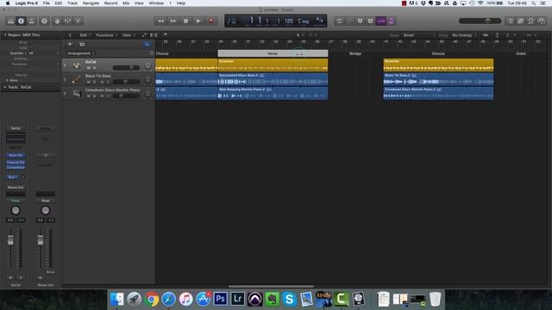Viewport: 552px width, 310px height.
Task: Open the Note Pads icon
Action: click(x=521, y=21)
